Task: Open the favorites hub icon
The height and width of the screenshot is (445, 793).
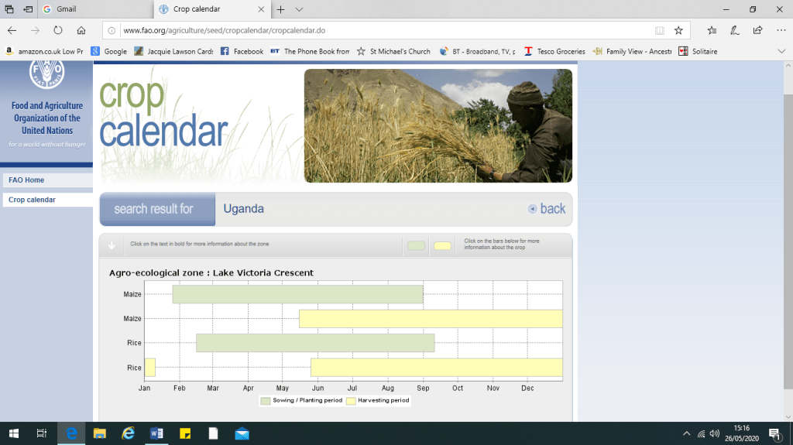Action: click(712, 30)
